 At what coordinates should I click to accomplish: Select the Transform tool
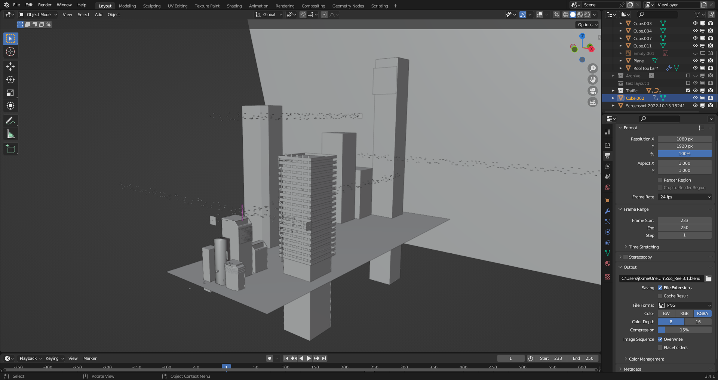pyautogui.click(x=10, y=106)
